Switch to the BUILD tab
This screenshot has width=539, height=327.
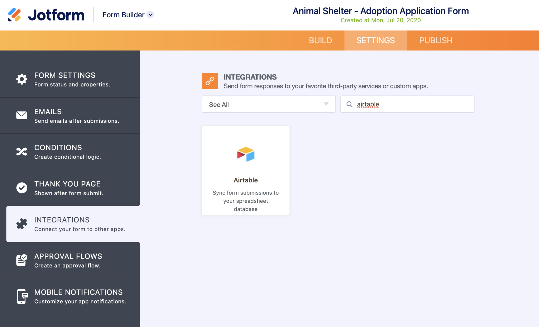[x=321, y=40]
